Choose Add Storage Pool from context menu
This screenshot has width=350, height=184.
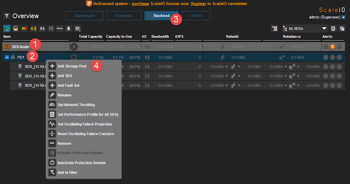(x=72, y=66)
